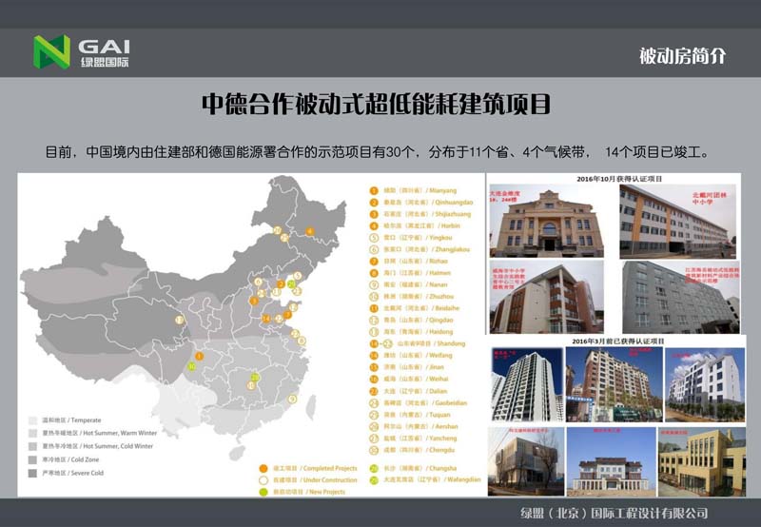Click orange map marker 3 for Shijiazhuang

253,301
